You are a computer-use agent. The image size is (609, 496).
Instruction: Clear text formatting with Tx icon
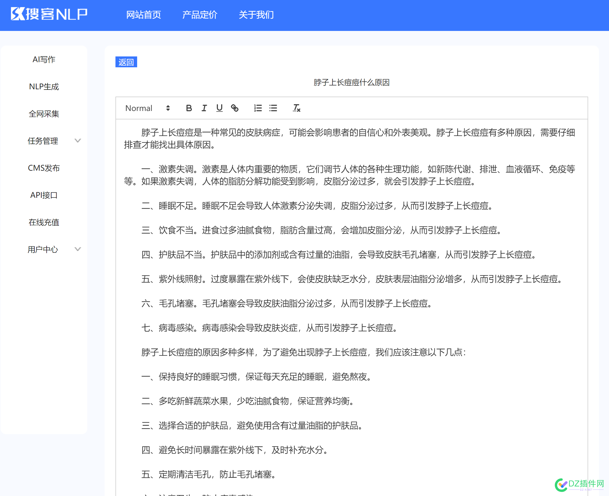click(x=296, y=108)
